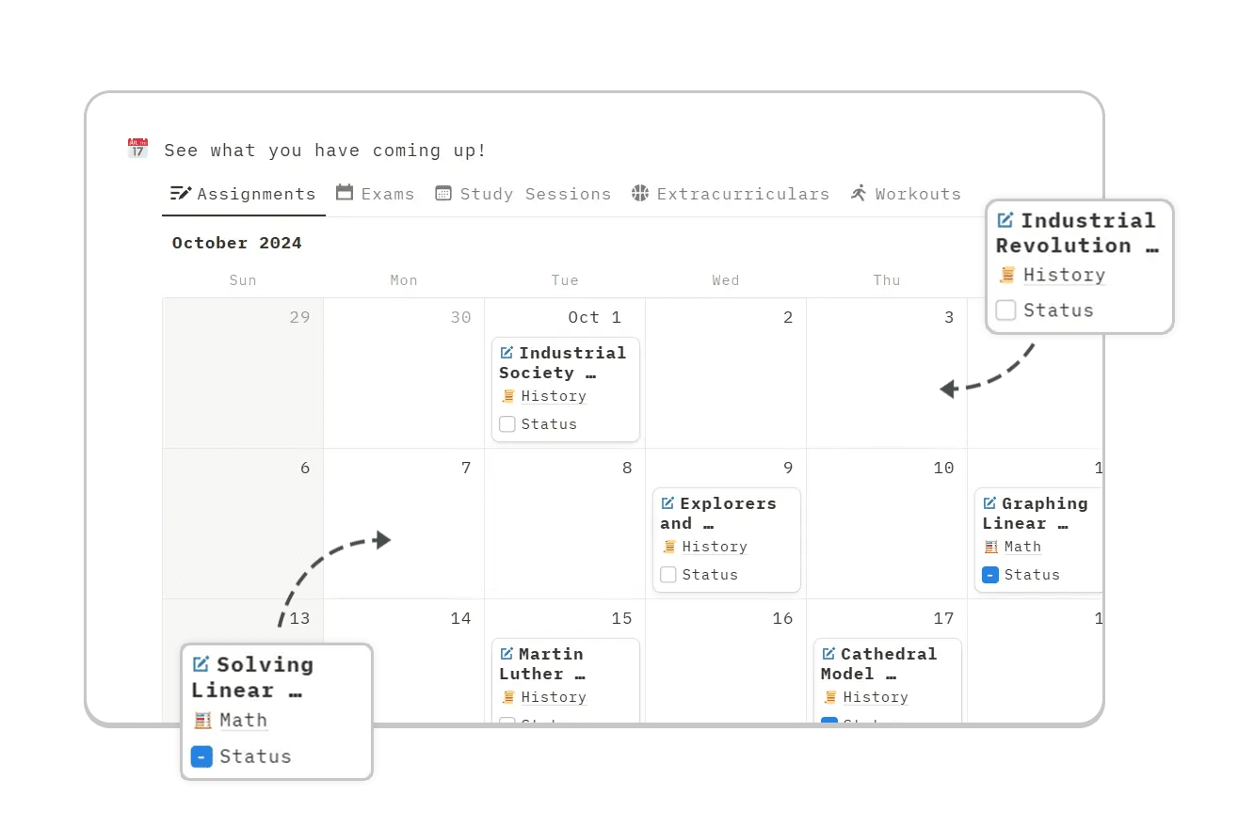Toggle Status checkbox on Graphing Linear card
The height and width of the screenshot is (827, 1238).
[990, 575]
